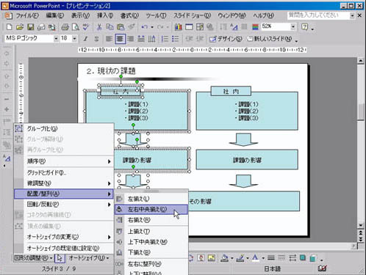Toggle italic formatting
Viewport: 366px width, 275px height.
tap(85, 39)
